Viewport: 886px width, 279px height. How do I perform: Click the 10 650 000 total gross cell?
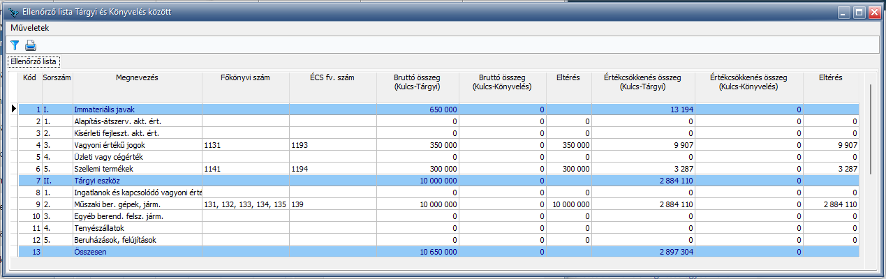pos(418,252)
